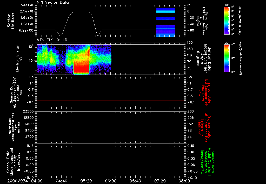Click the '98' telemetry axis value
This screenshot has height=184, width=266.
point(189,130)
